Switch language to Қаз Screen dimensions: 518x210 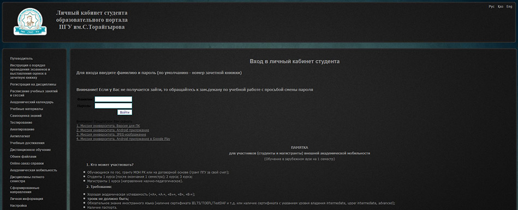pos(500,7)
